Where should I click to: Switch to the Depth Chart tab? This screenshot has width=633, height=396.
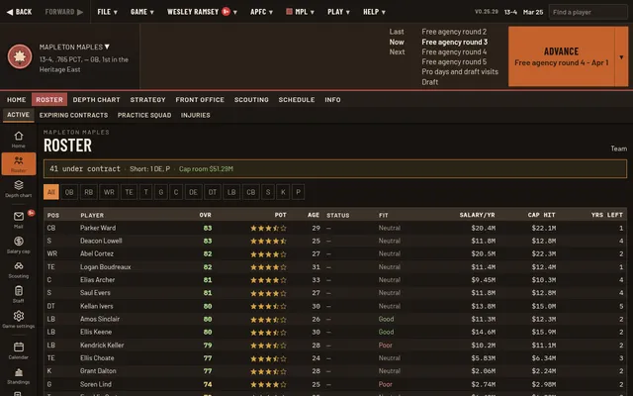(97, 99)
